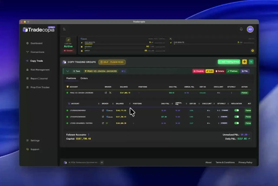The height and width of the screenshot is (186, 278).
Task: Click the followers count badge in Test group
Action: coord(124,71)
